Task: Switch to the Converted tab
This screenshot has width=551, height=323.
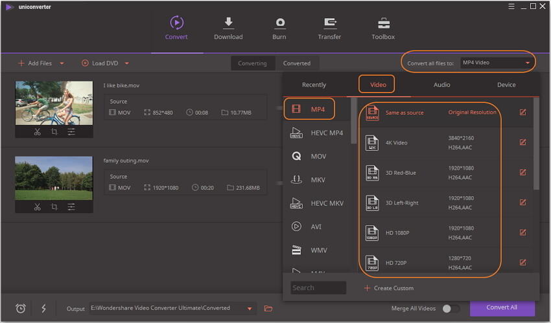Action: point(297,63)
